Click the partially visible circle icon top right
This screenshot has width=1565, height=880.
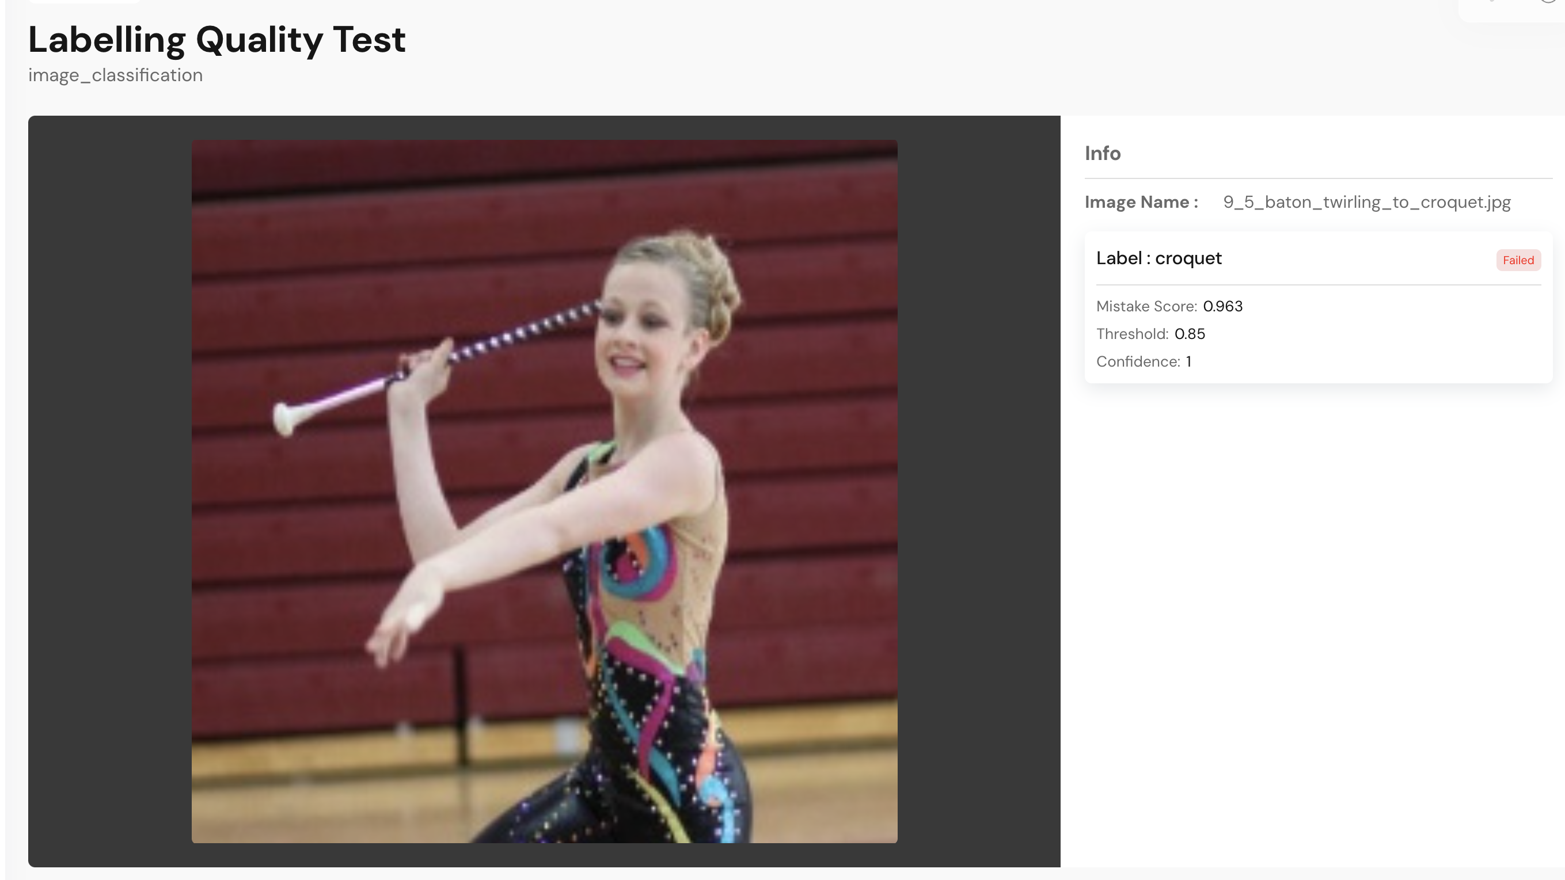click(x=1549, y=1)
